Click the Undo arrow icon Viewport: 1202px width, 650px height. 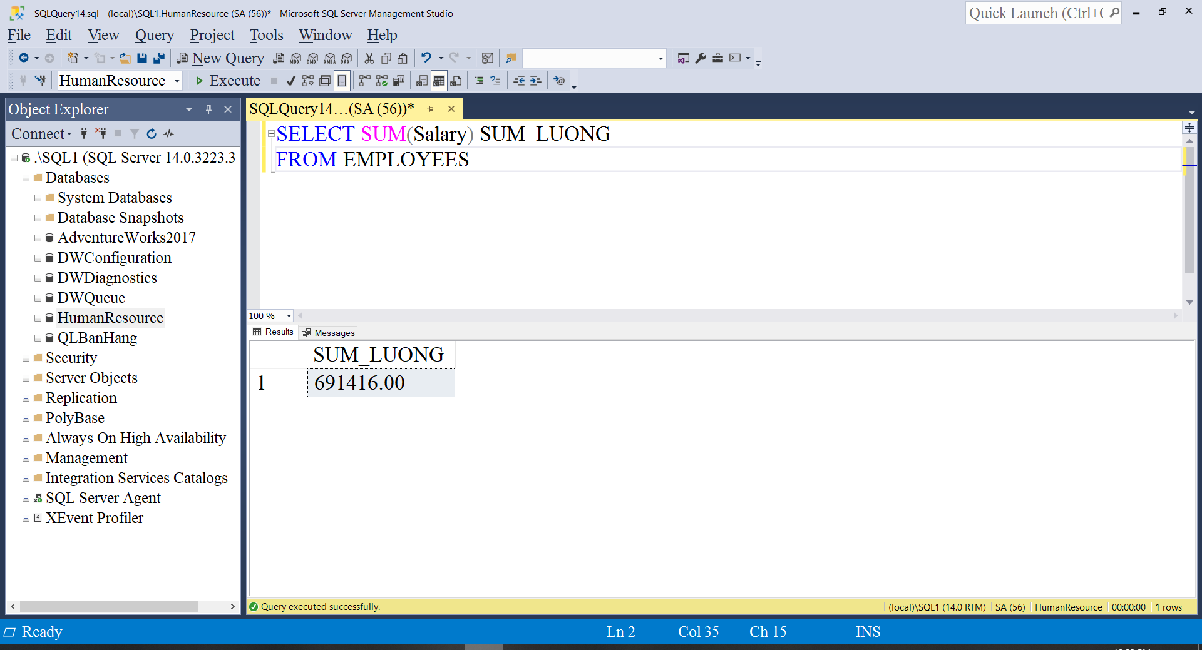tap(426, 58)
